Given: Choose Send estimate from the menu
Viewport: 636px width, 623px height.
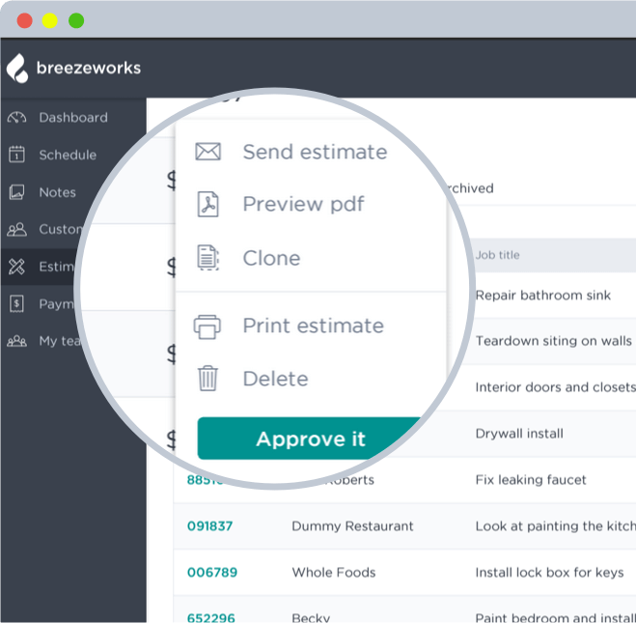Looking at the screenshot, I should click(315, 153).
